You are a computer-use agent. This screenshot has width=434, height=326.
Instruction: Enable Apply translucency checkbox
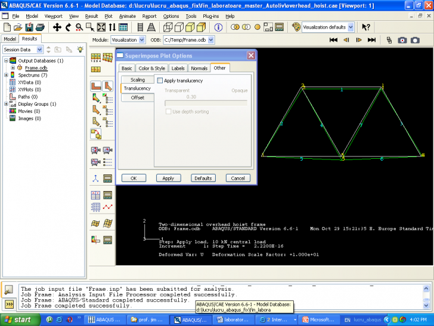click(160, 81)
